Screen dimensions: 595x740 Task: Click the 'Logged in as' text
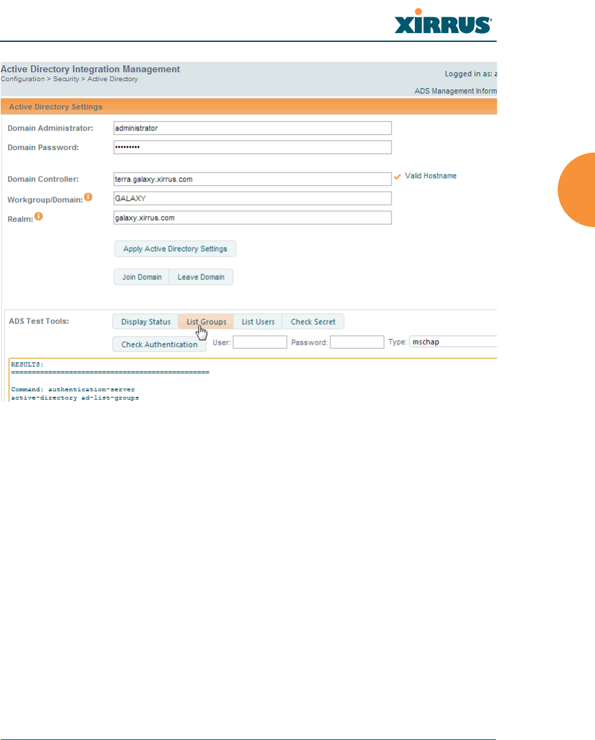pos(470,74)
